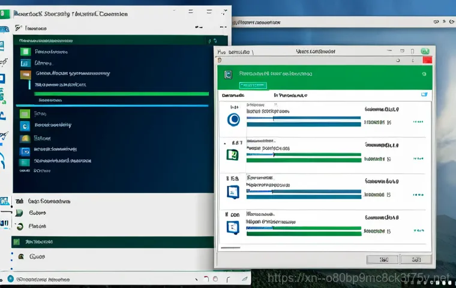This screenshot has height=288, width=456.
Task: Click the outlined button inside the dialog's green header
Action: click(253, 85)
